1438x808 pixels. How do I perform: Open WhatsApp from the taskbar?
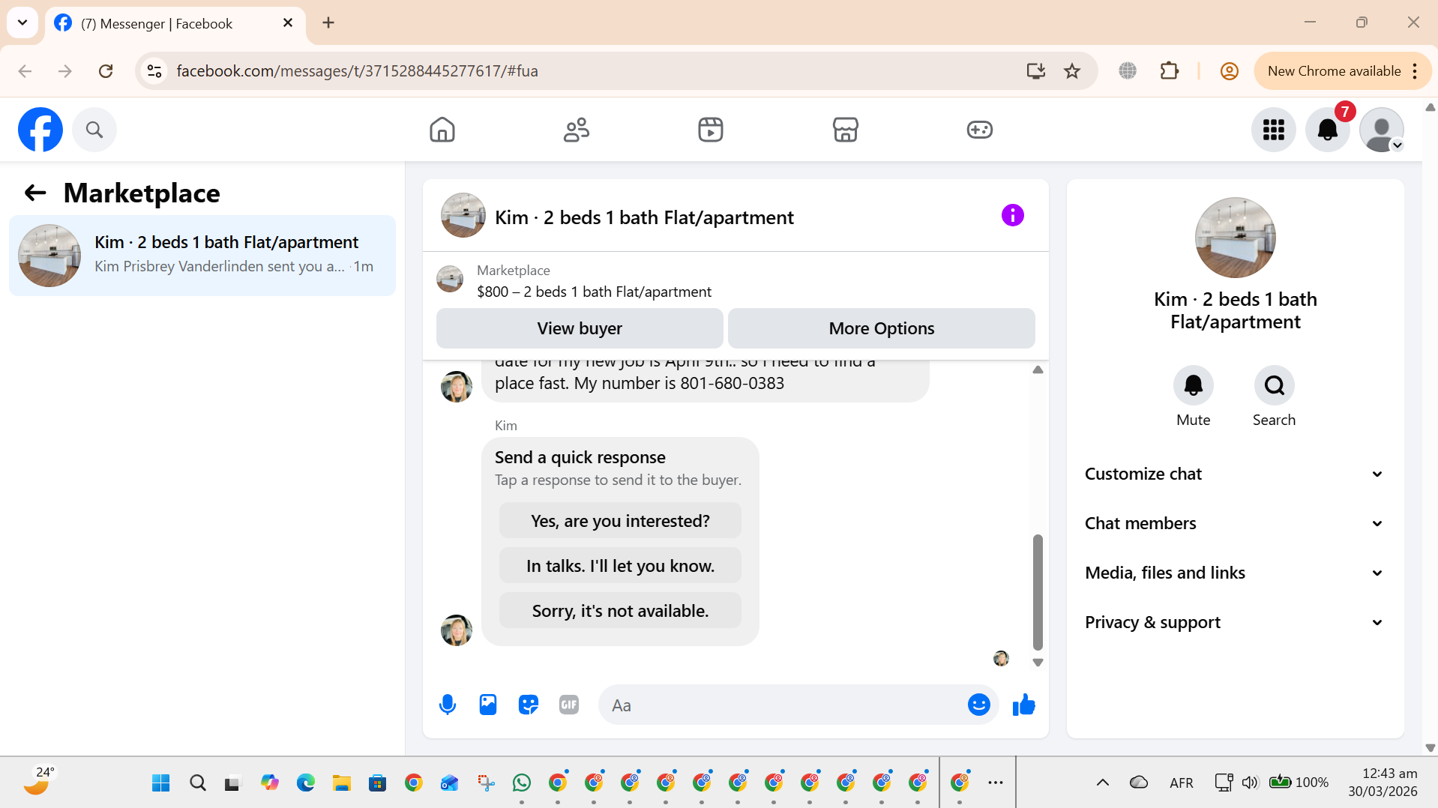pyautogui.click(x=522, y=783)
